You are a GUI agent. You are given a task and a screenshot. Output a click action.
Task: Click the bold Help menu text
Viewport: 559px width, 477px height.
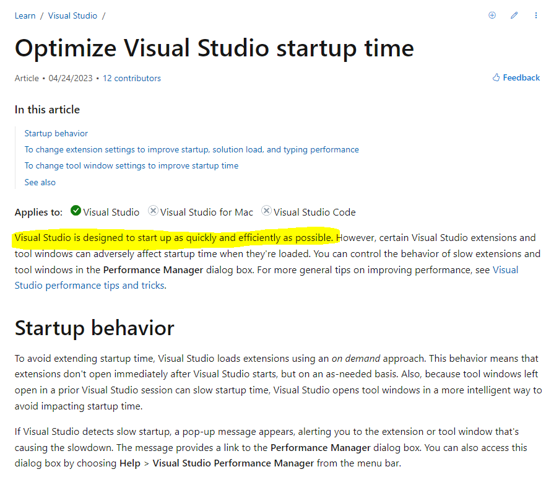[x=130, y=463]
